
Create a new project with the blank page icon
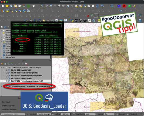click(3, 6)
